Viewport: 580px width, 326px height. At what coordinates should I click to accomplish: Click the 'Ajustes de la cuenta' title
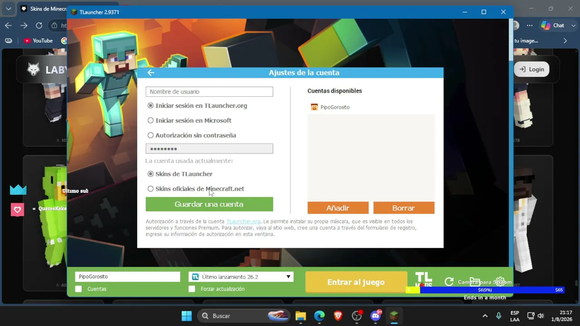[304, 72]
